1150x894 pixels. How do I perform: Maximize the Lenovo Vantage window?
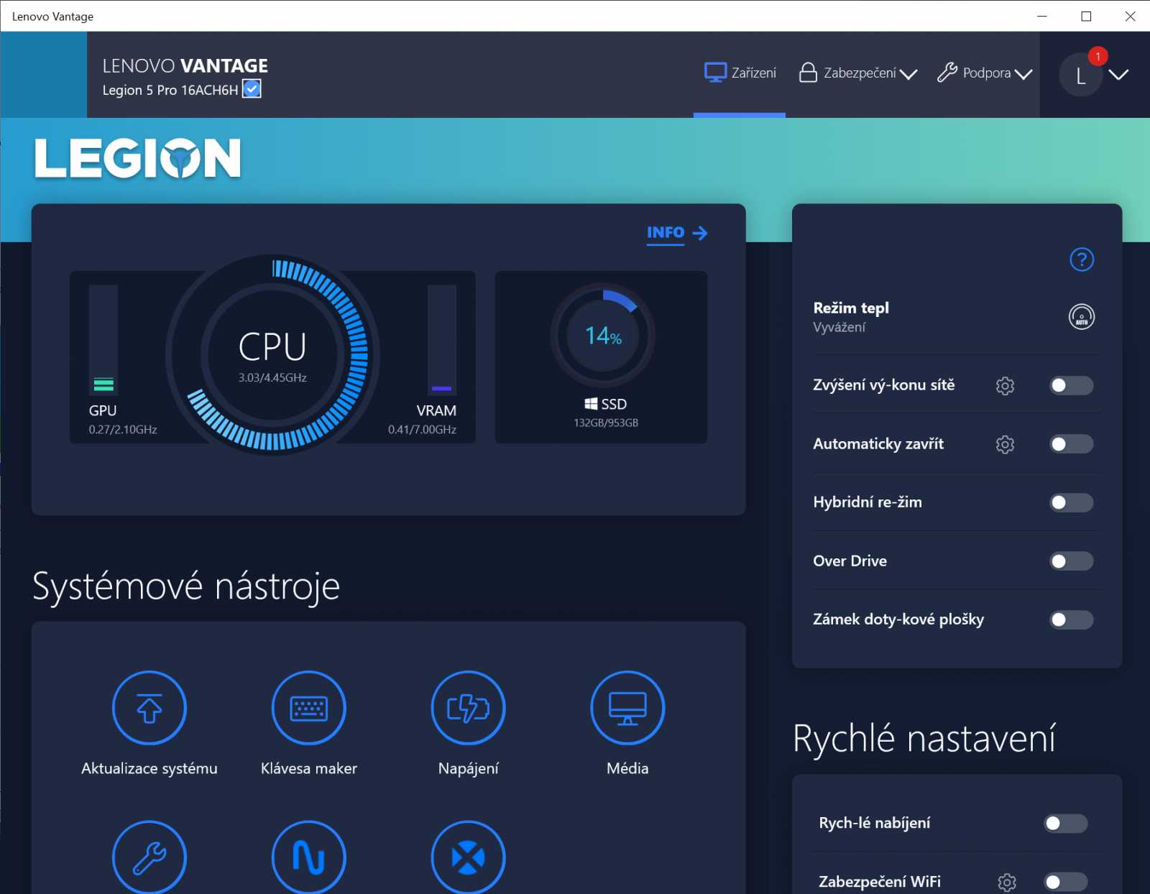point(1086,17)
